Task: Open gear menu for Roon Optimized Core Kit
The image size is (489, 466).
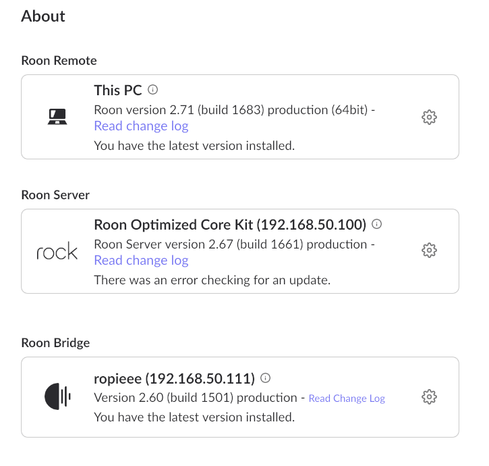Action: [x=429, y=250]
